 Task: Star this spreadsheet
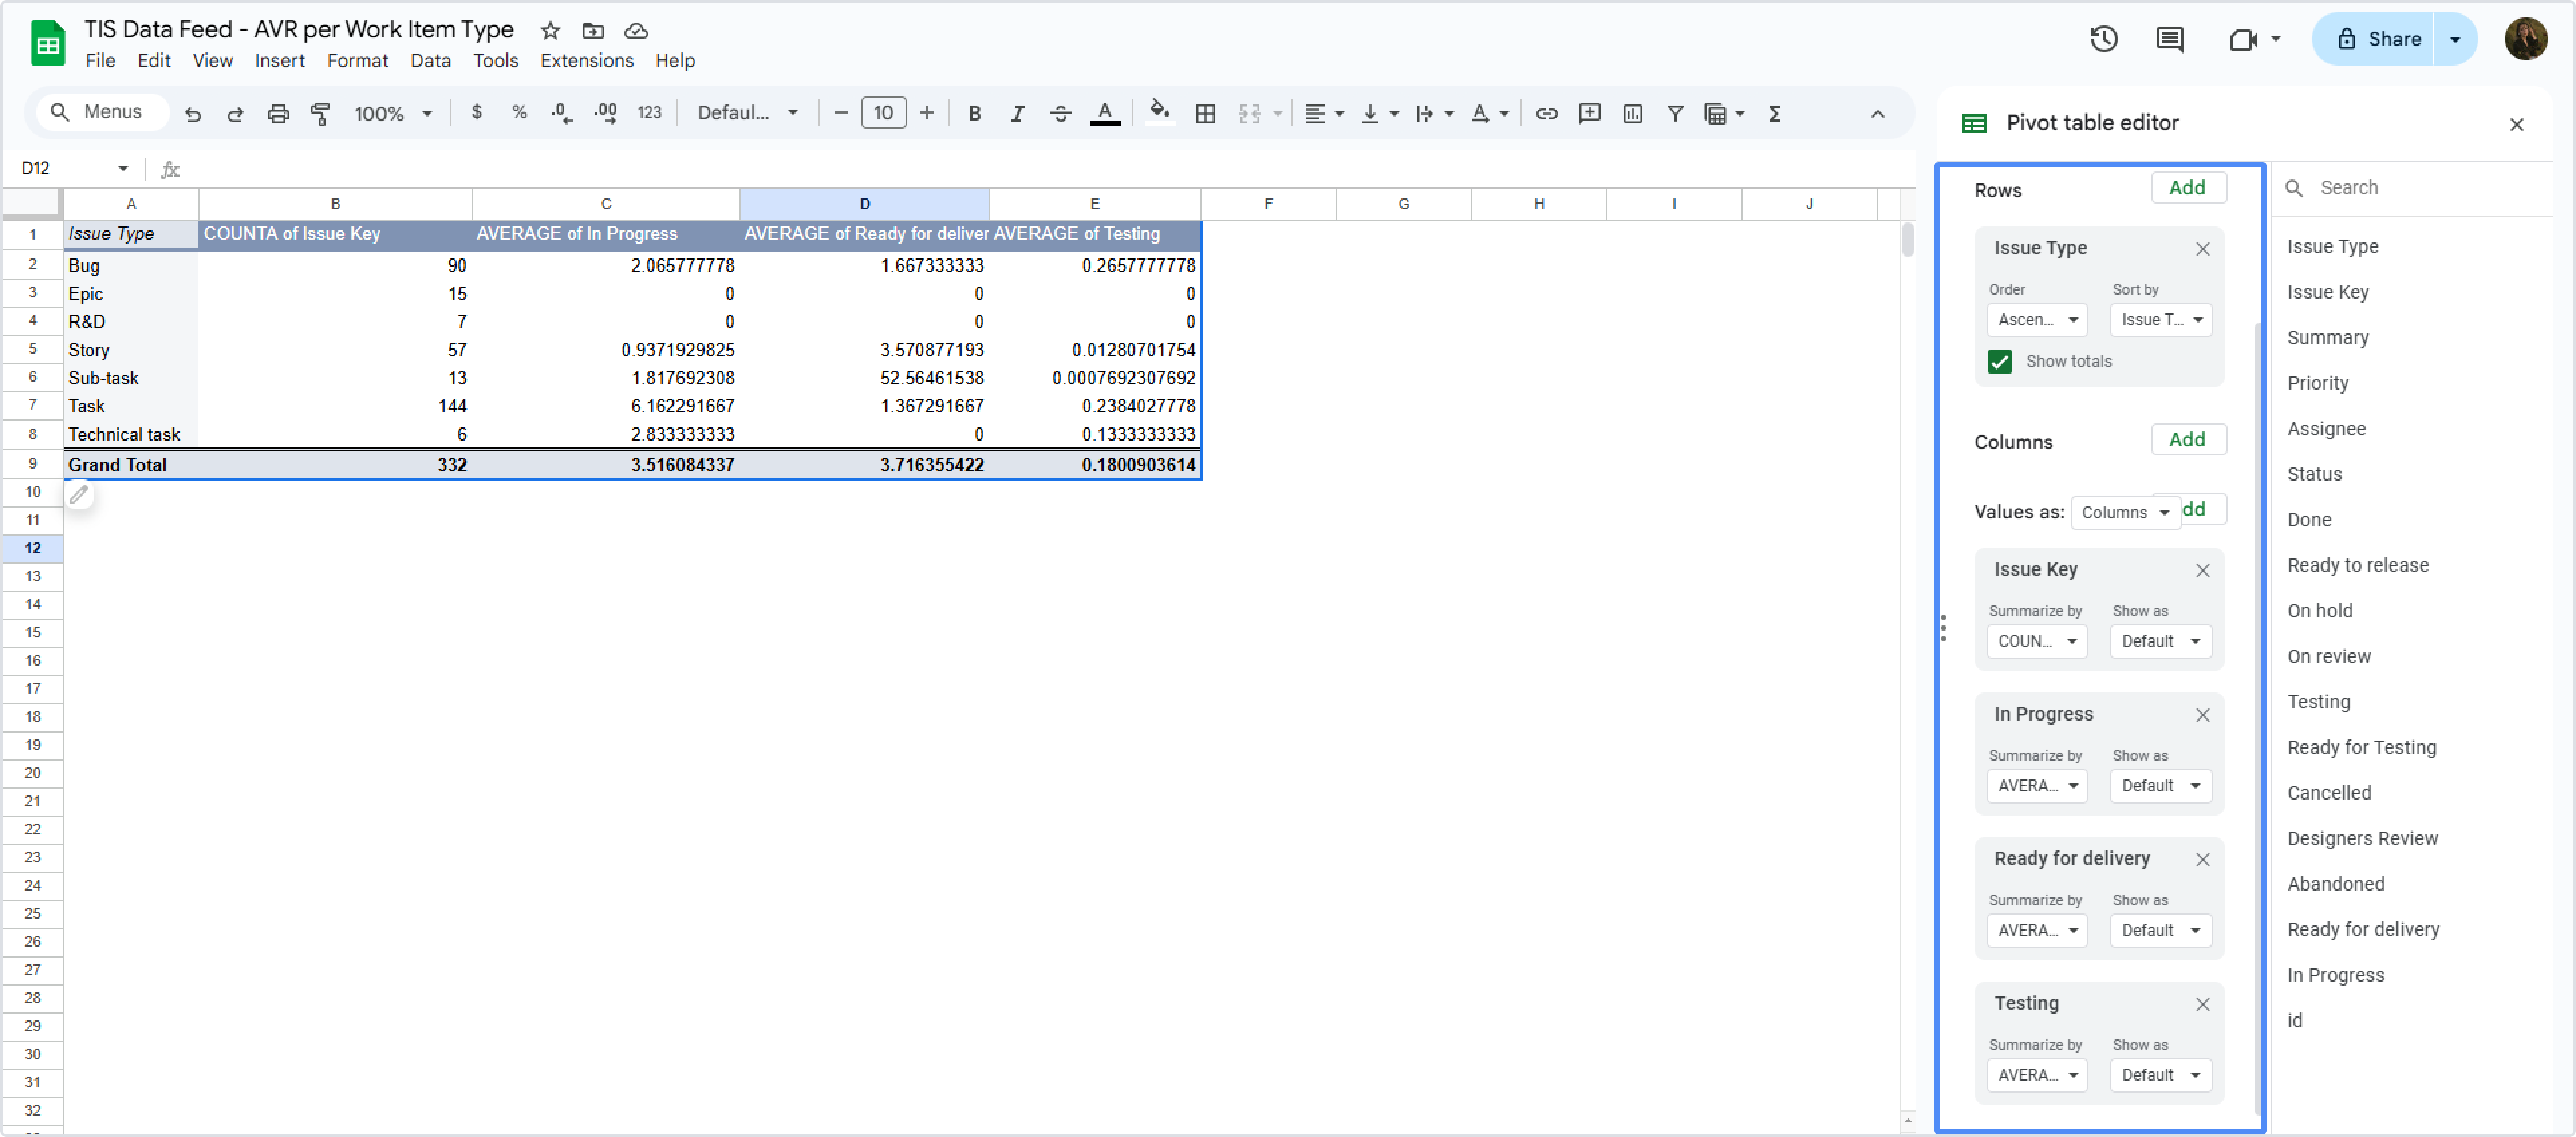tap(550, 30)
